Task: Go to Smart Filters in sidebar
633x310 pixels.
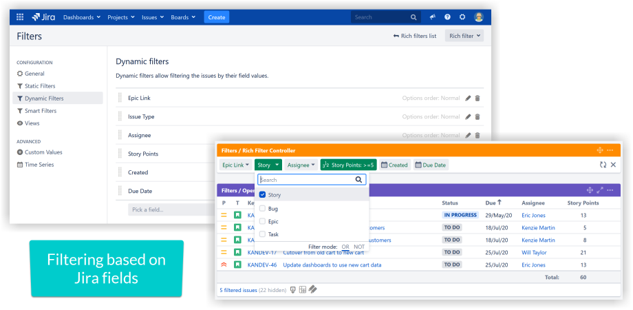Action: tap(40, 111)
